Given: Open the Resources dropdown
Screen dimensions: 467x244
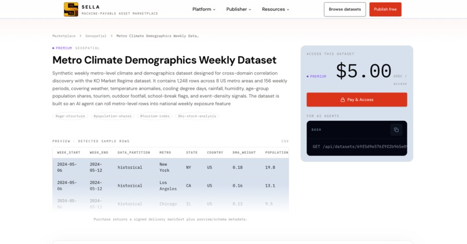Looking at the screenshot, I should tap(275, 9).
